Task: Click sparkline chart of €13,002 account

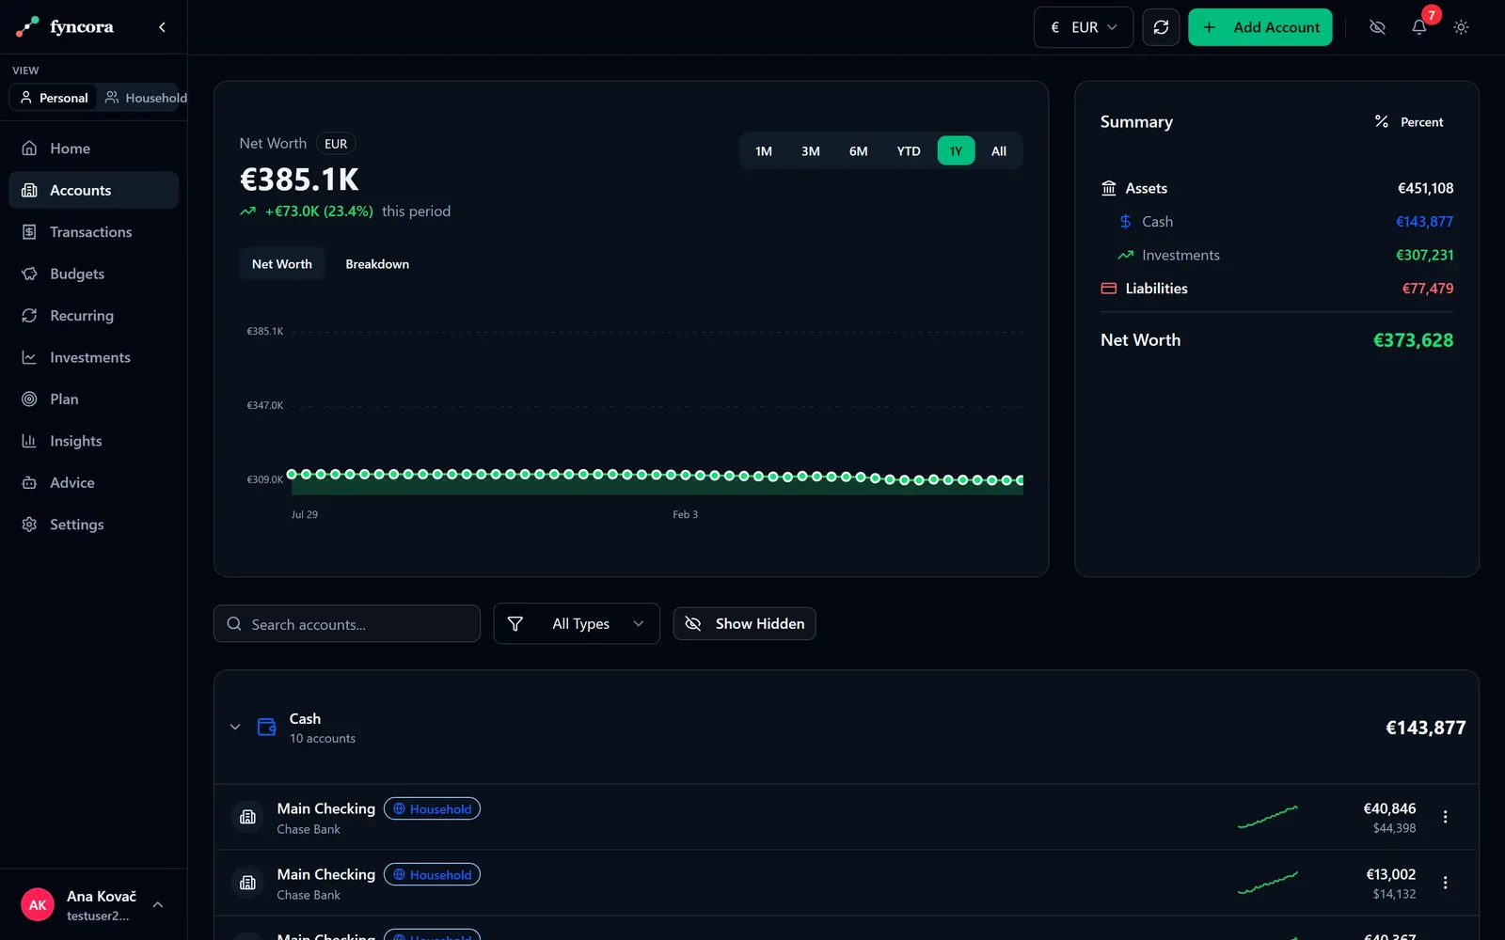Action: tap(1268, 883)
